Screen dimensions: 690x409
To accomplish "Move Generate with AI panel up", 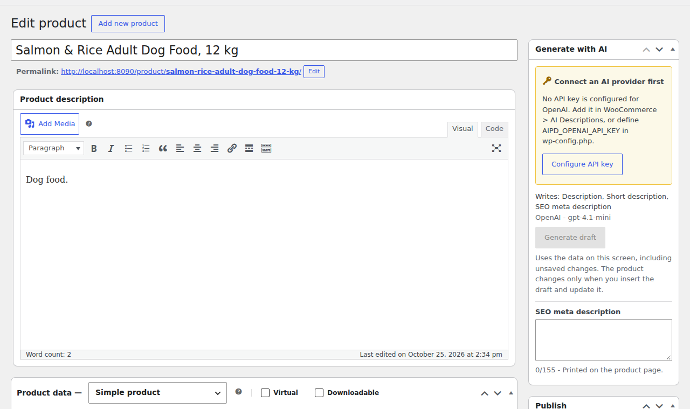I will click(x=646, y=49).
